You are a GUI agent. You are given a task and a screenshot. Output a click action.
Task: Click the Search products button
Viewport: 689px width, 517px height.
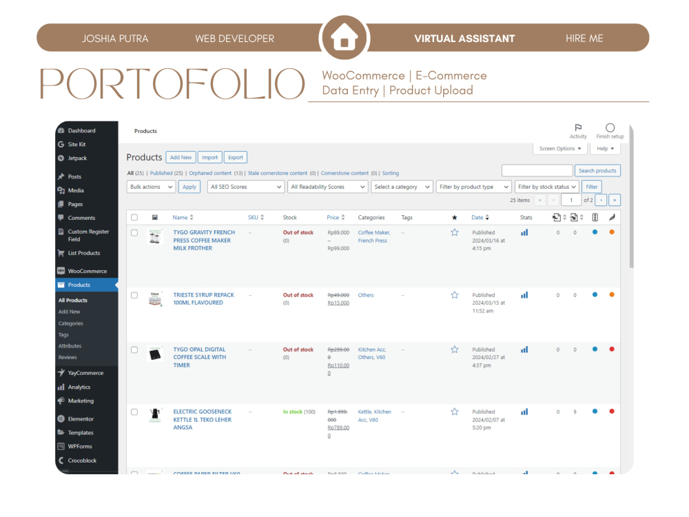pyautogui.click(x=597, y=170)
